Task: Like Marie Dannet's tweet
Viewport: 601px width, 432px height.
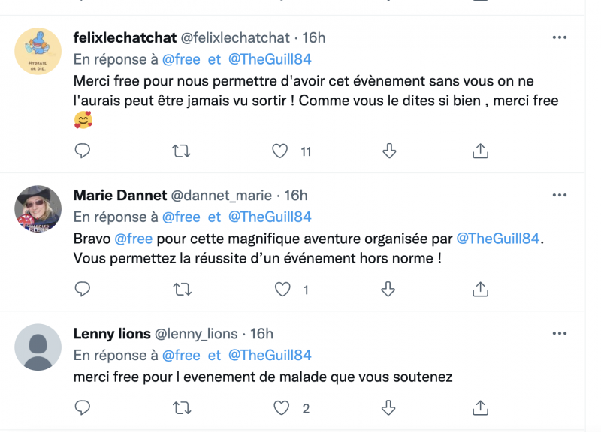Action: [x=282, y=289]
